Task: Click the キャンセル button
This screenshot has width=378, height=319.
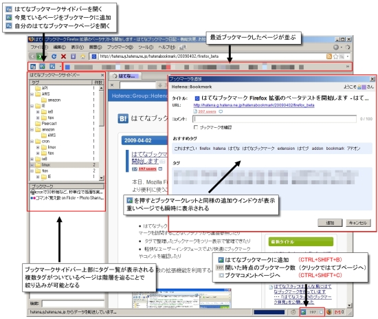Action: coord(358,223)
